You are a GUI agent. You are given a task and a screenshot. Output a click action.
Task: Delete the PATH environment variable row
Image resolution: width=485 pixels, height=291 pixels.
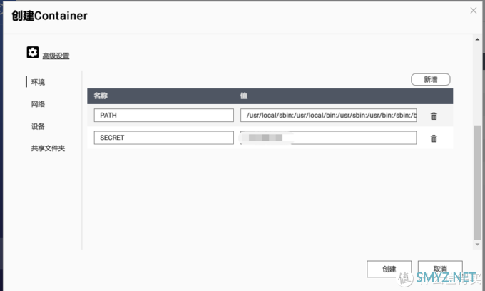click(434, 116)
